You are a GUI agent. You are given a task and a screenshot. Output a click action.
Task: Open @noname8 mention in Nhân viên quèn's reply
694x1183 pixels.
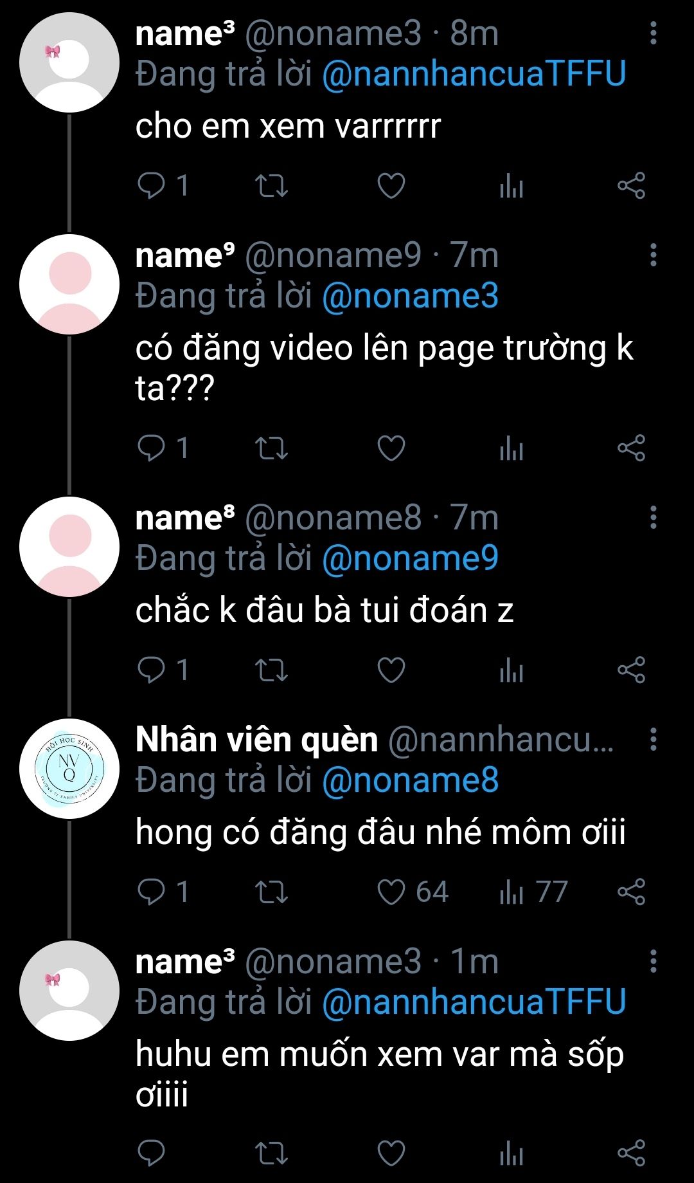410,780
